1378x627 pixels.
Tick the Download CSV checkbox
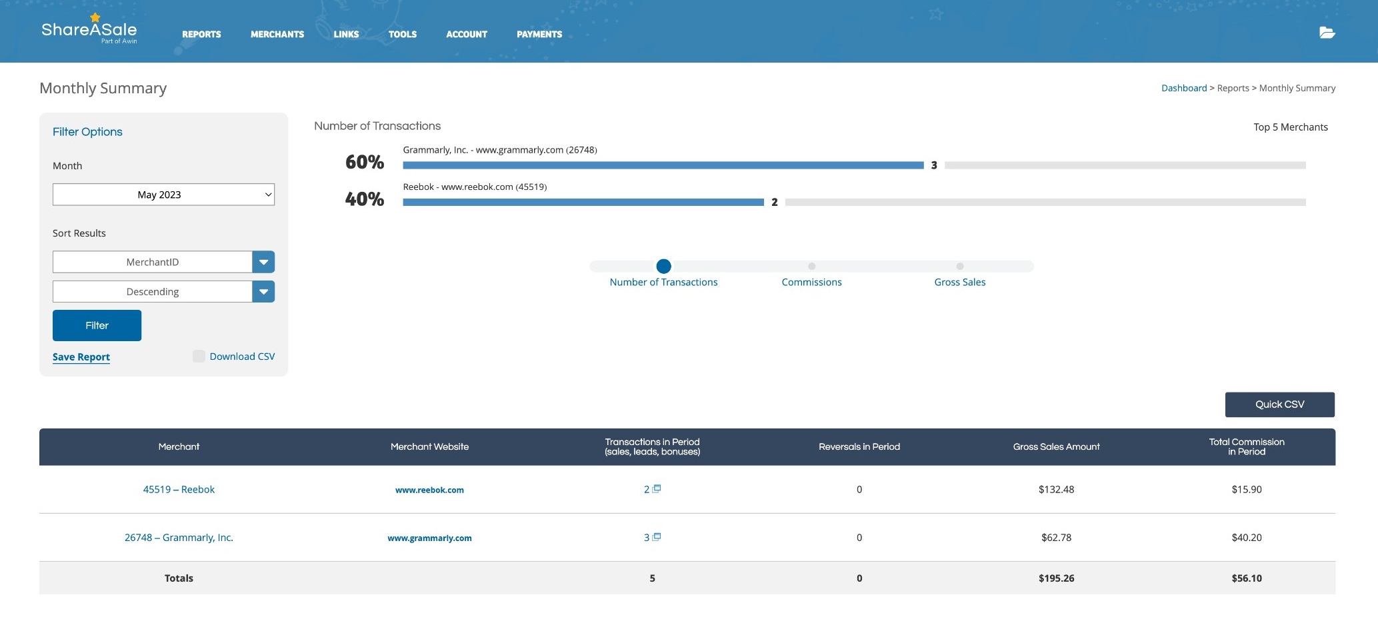[199, 356]
